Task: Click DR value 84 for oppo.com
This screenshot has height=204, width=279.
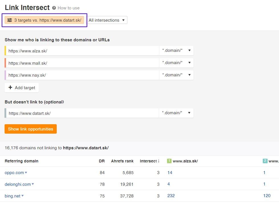Action: (102, 173)
